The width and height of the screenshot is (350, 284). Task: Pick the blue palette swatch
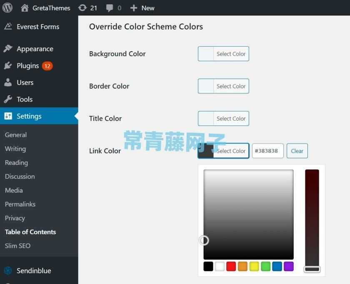[x=277, y=266]
